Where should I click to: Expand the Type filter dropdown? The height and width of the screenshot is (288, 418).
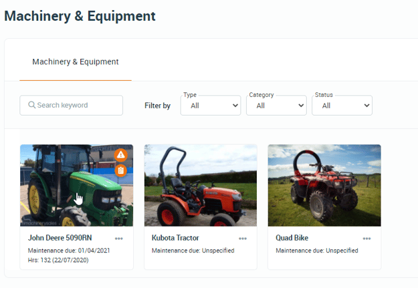(211, 106)
